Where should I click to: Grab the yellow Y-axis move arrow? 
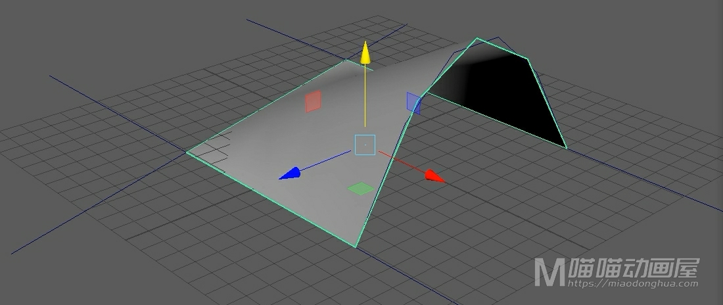coord(365,53)
